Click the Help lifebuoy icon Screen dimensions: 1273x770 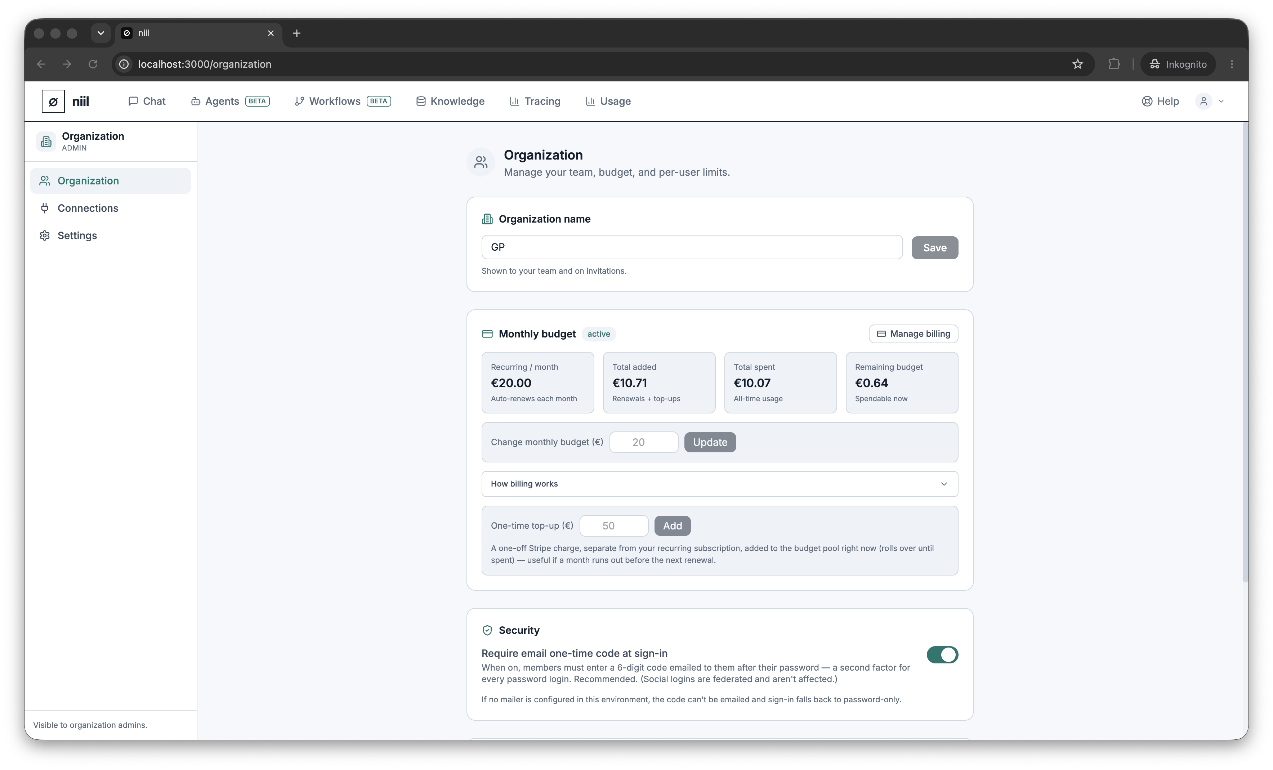pyautogui.click(x=1147, y=101)
